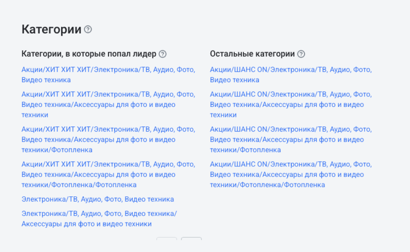410x252 pixels.
Task: Click the large 'Категории' page heading
Action: point(51,29)
